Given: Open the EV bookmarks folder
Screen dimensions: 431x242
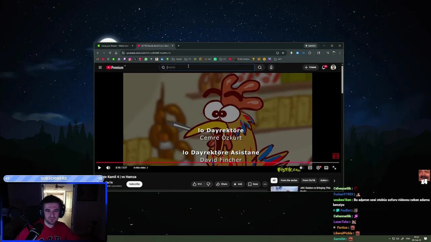Looking at the screenshot, I should tap(223, 59).
